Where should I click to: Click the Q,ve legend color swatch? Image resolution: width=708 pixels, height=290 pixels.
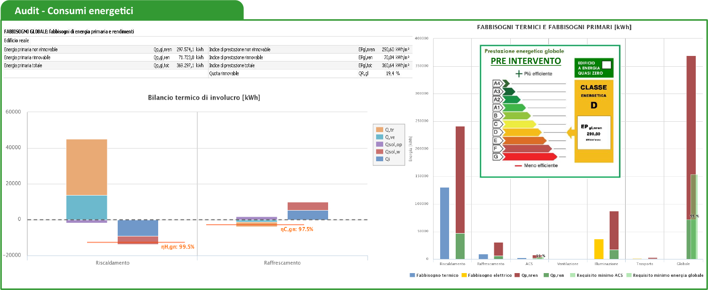click(x=380, y=137)
